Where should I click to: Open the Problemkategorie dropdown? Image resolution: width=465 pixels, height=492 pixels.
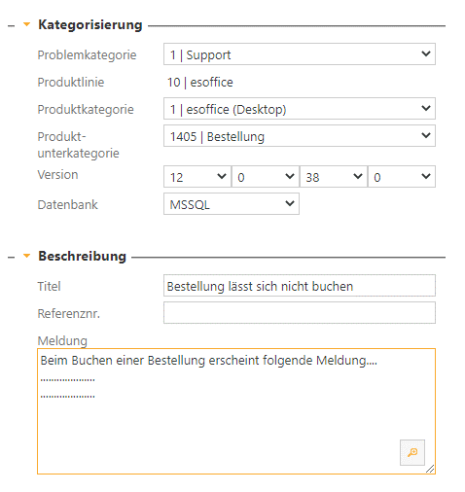tap(300, 54)
